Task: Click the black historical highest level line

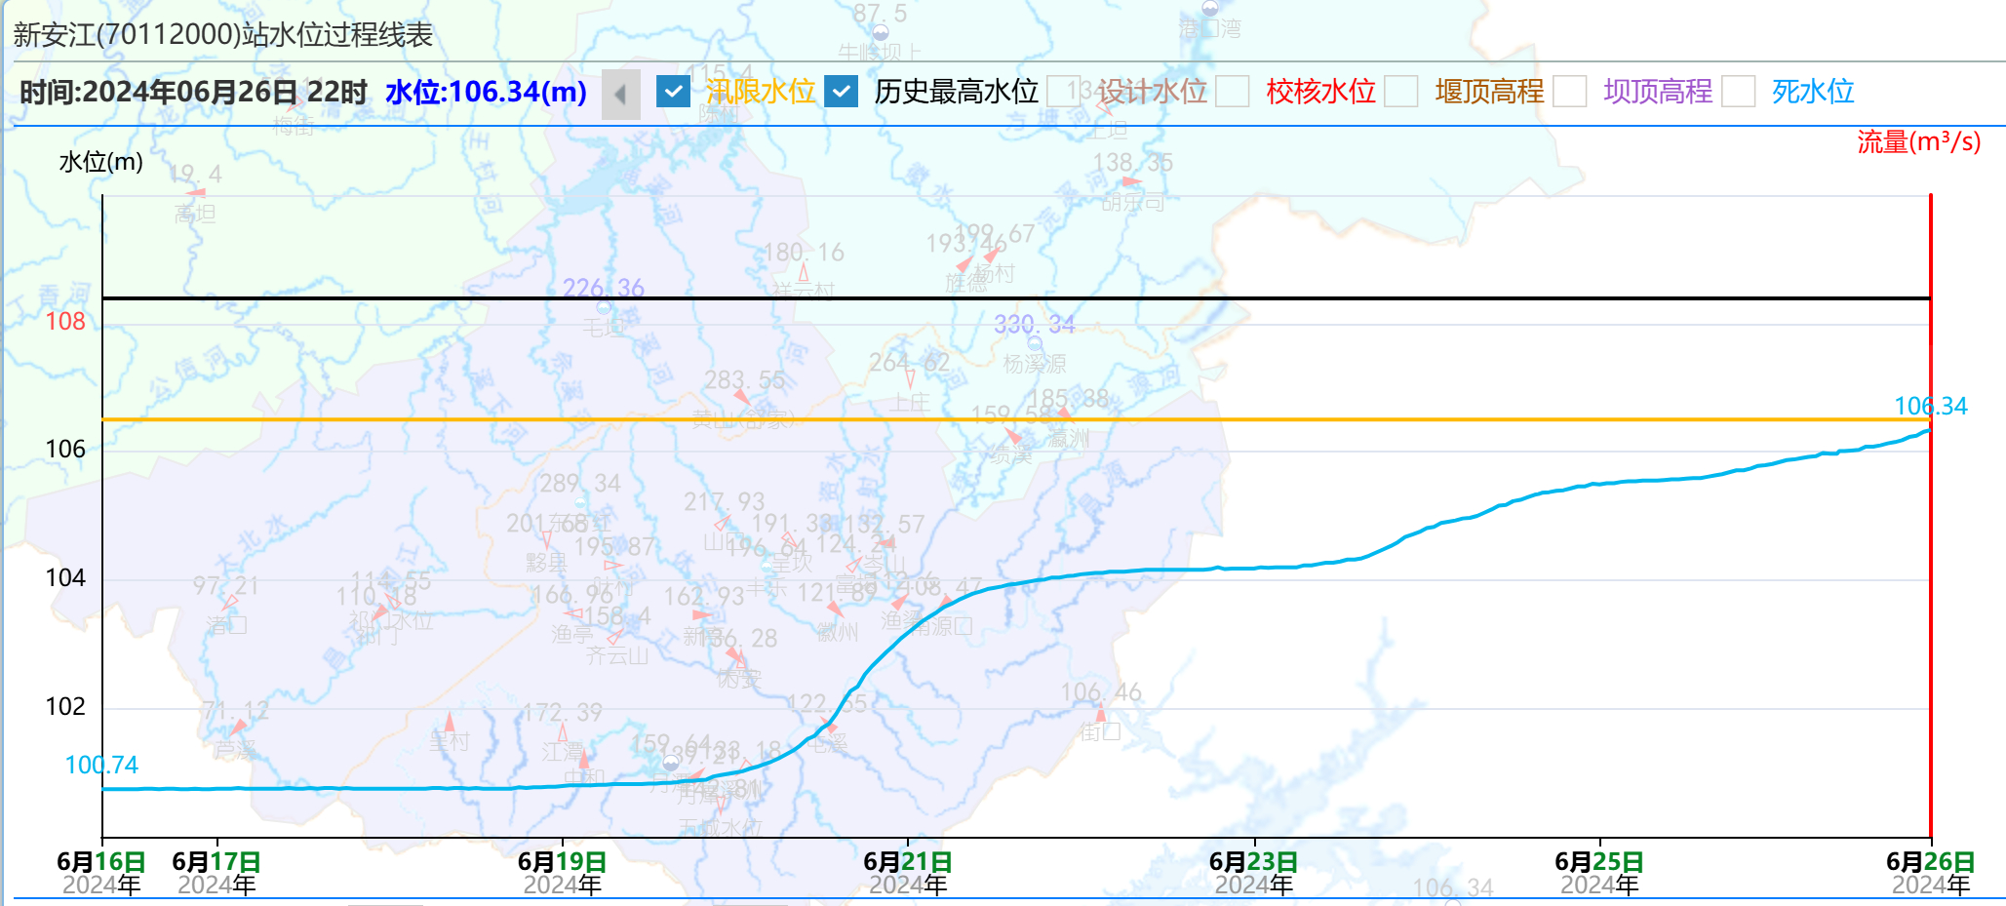Action: tap(1016, 298)
